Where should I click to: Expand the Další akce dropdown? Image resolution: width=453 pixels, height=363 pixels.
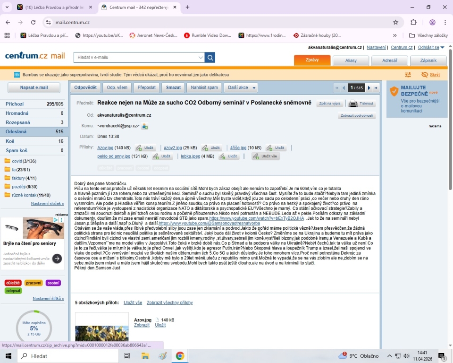[241, 87]
